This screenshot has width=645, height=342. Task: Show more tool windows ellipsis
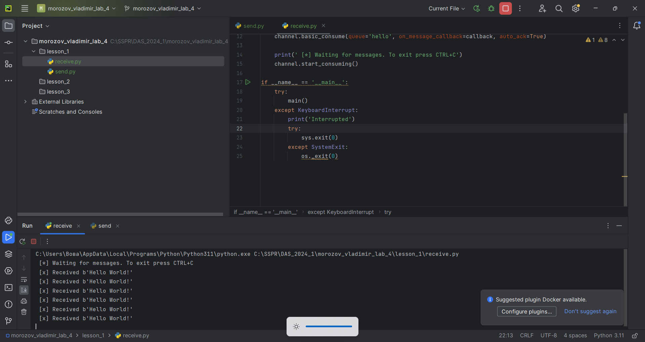pyautogui.click(x=8, y=81)
